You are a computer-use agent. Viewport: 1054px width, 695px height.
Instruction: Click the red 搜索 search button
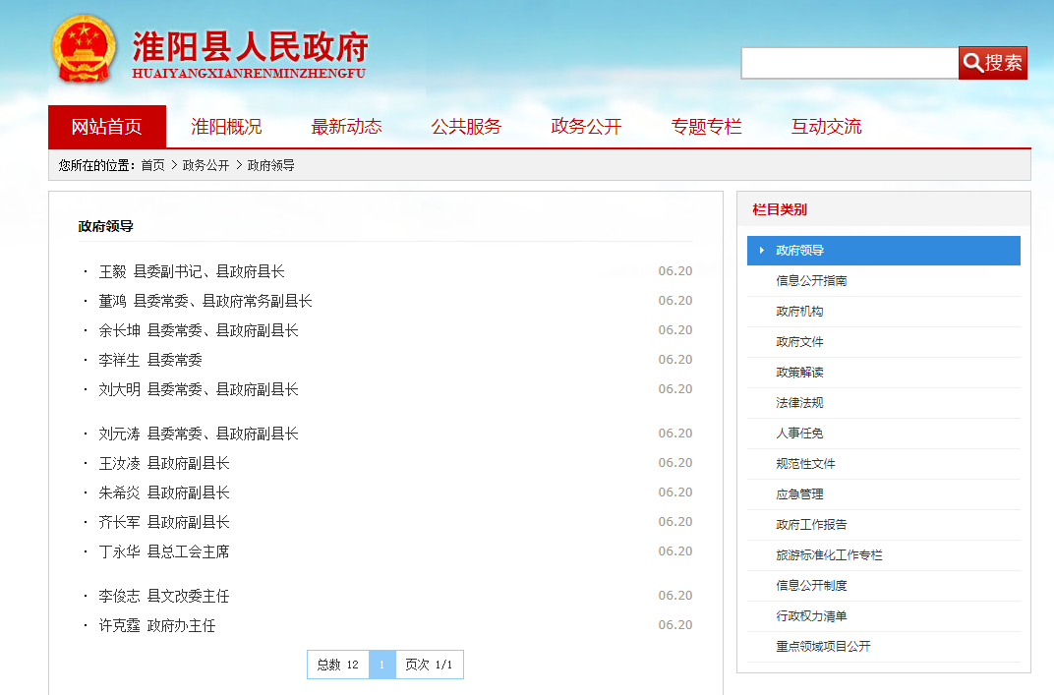(x=992, y=63)
